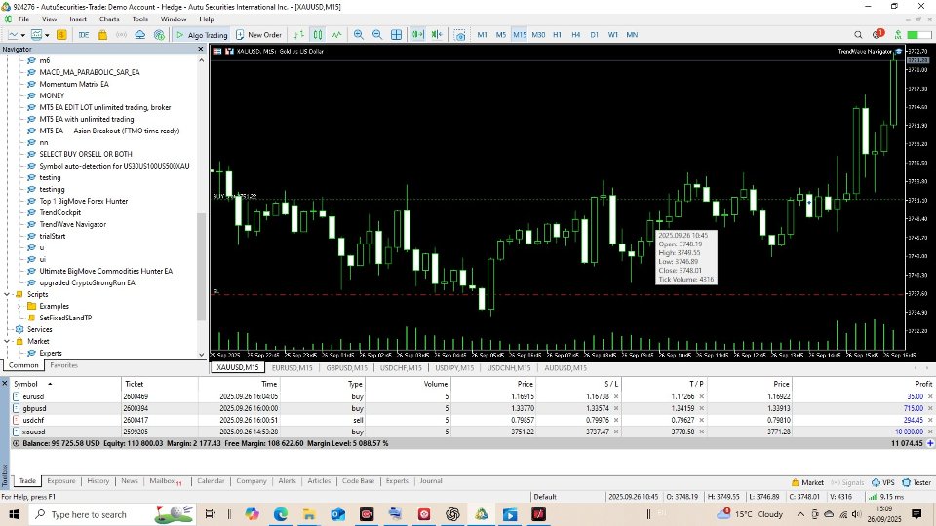This screenshot has width=936, height=526.
Task: Switch to the EURUSD,M15 chart tab
Action: pos(292,368)
